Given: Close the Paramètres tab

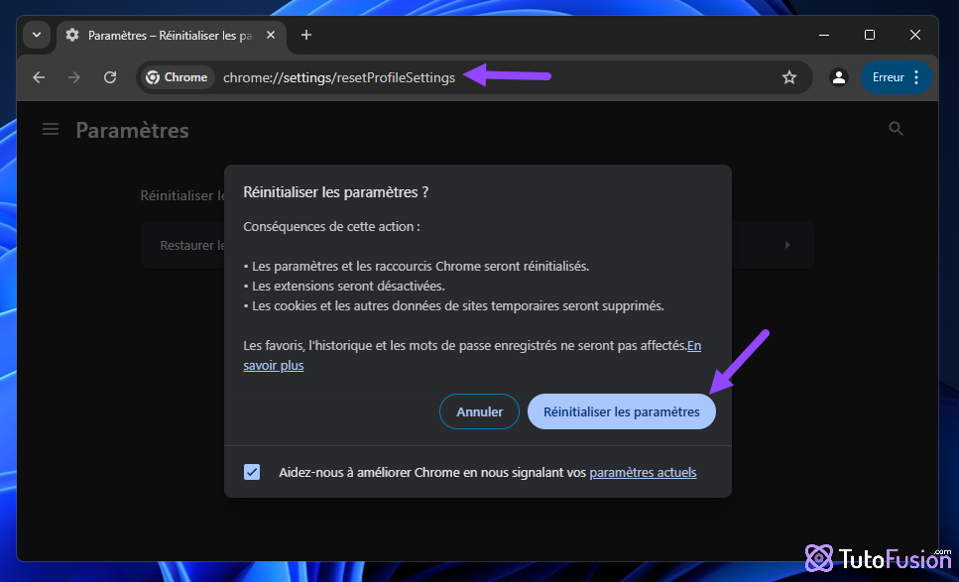Looking at the screenshot, I should [271, 35].
